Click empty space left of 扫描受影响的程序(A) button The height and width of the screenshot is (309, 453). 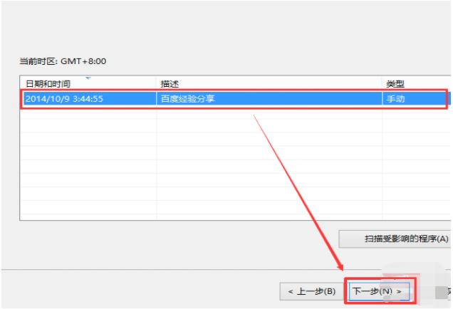click(178, 238)
